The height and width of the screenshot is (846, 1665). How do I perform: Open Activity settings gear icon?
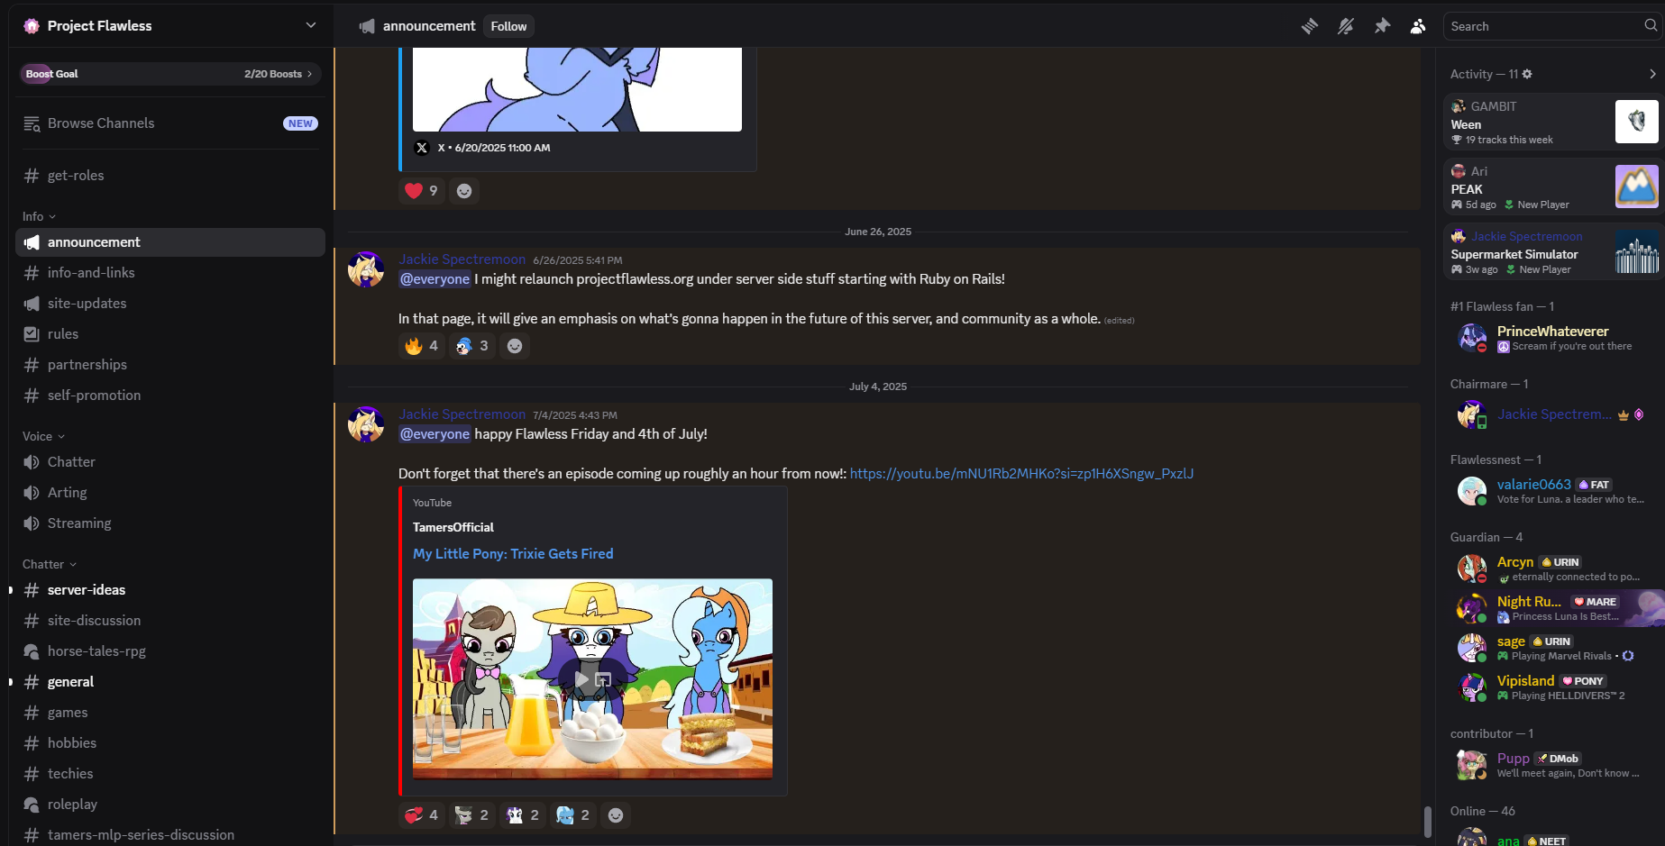coord(1527,74)
